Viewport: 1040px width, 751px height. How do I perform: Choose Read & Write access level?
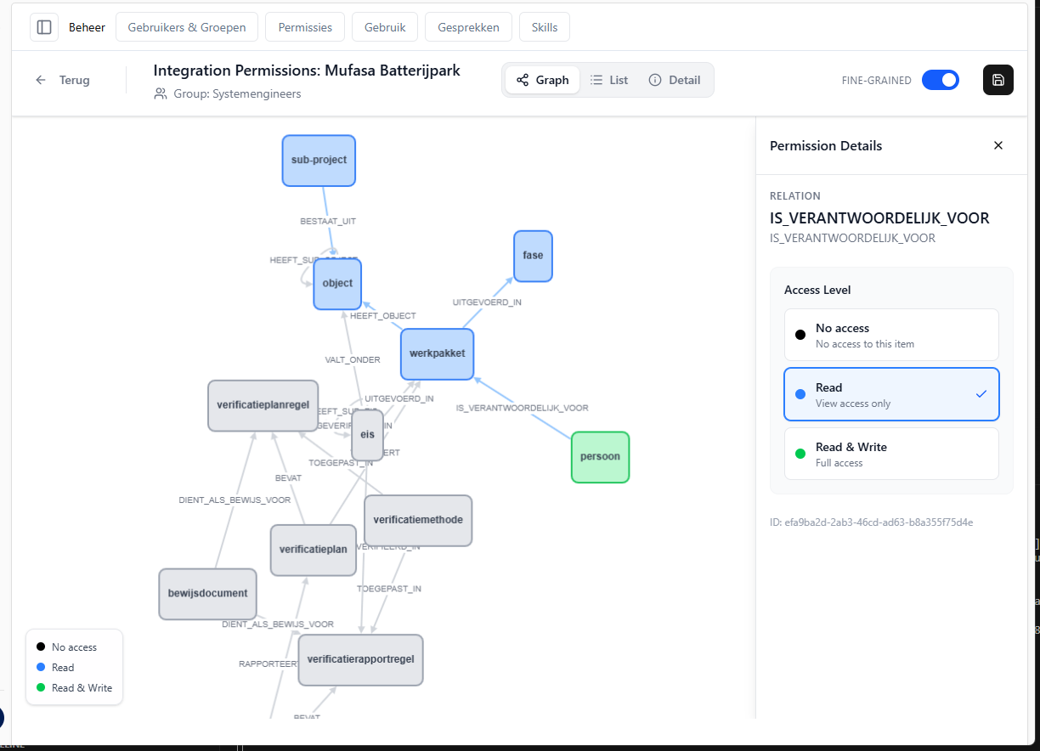(x=890, y=454)
